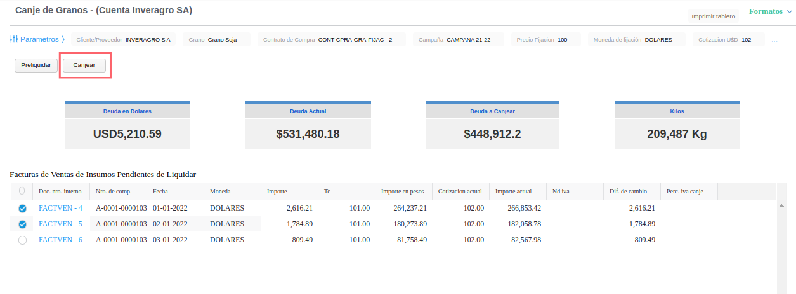Toggle the select-all header checkbox
This screenshot has height=294, width=796.
(x=22, y=191)
